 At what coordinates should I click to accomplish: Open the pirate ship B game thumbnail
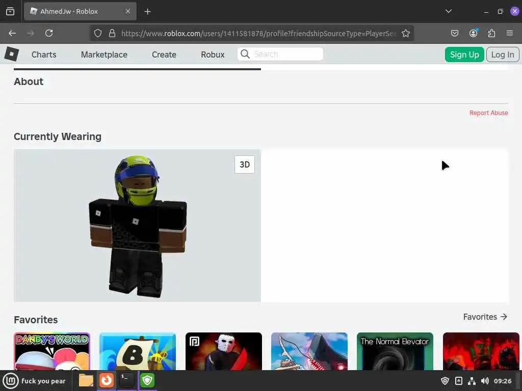138,351
